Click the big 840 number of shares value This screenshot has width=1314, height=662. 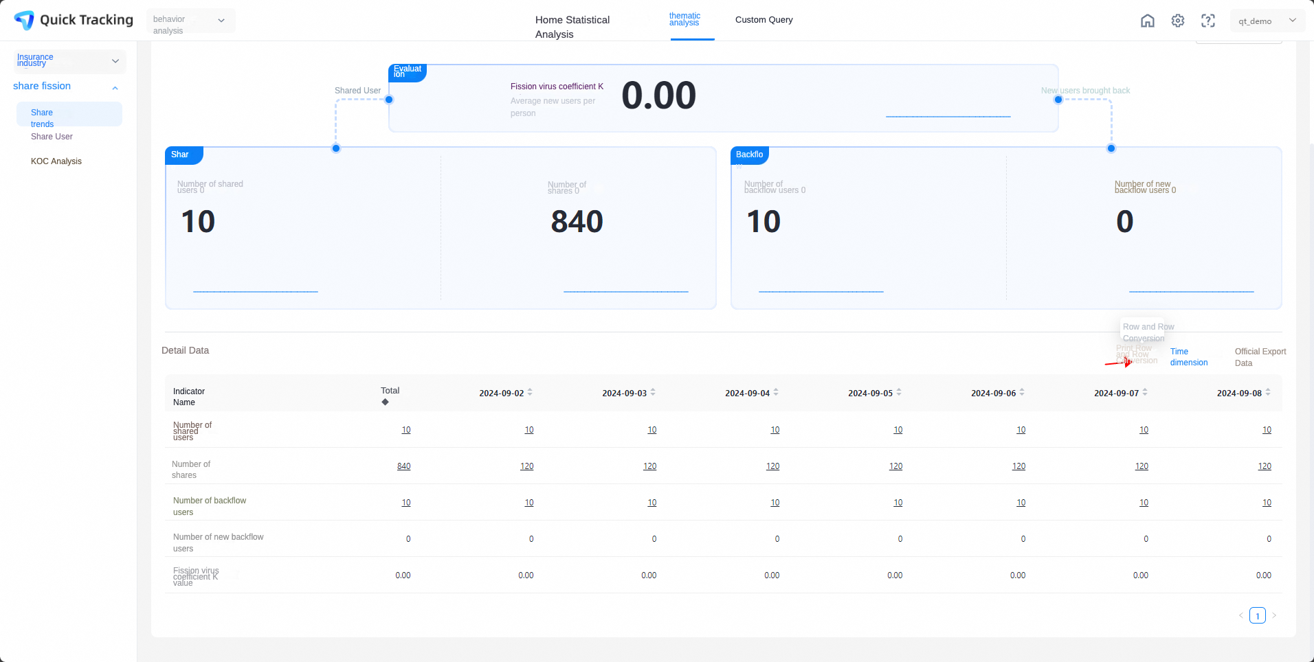(577, 222)
